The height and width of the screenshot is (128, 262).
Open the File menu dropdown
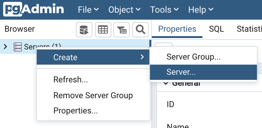[88, 10]
